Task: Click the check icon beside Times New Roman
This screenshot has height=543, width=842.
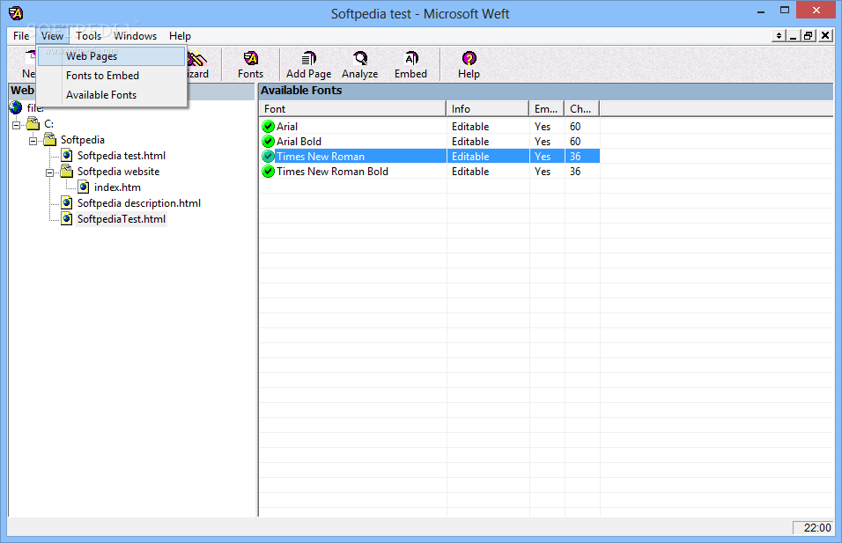Action: click(268, 157)
